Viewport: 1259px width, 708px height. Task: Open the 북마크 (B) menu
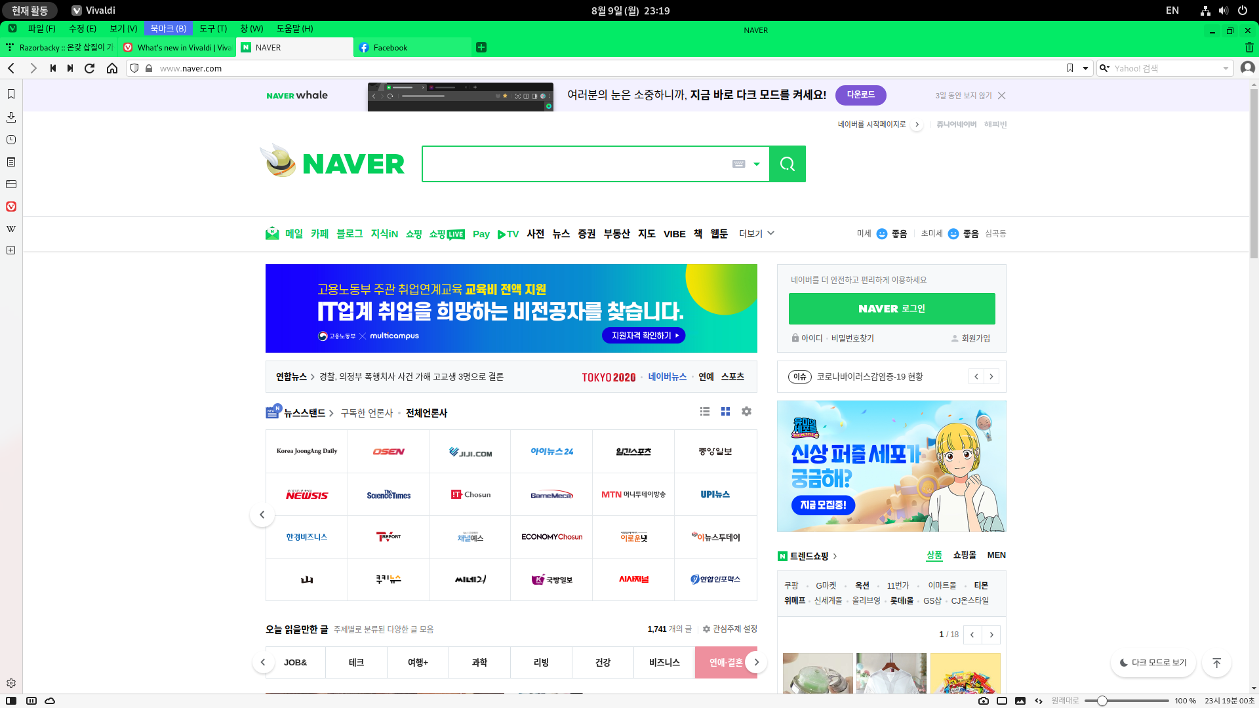[168, 28]
